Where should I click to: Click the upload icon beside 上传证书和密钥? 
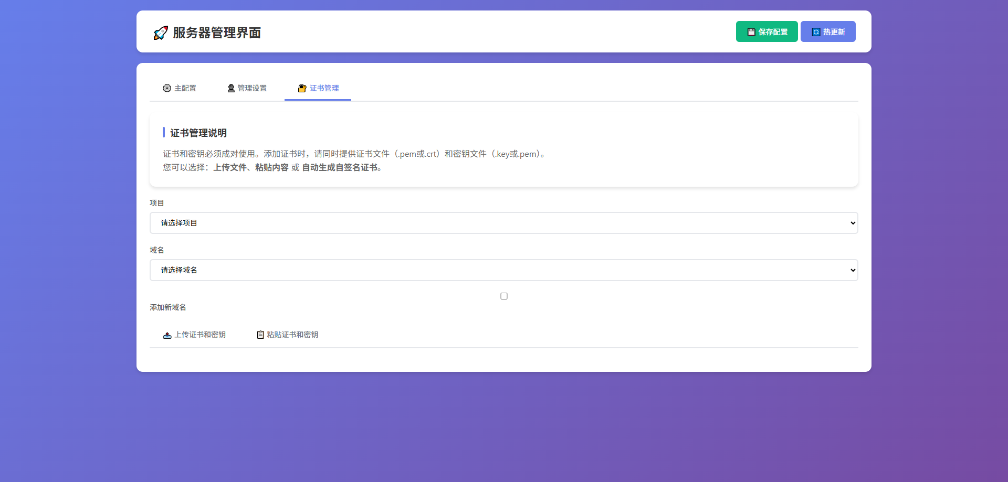[x=167, y=335]
